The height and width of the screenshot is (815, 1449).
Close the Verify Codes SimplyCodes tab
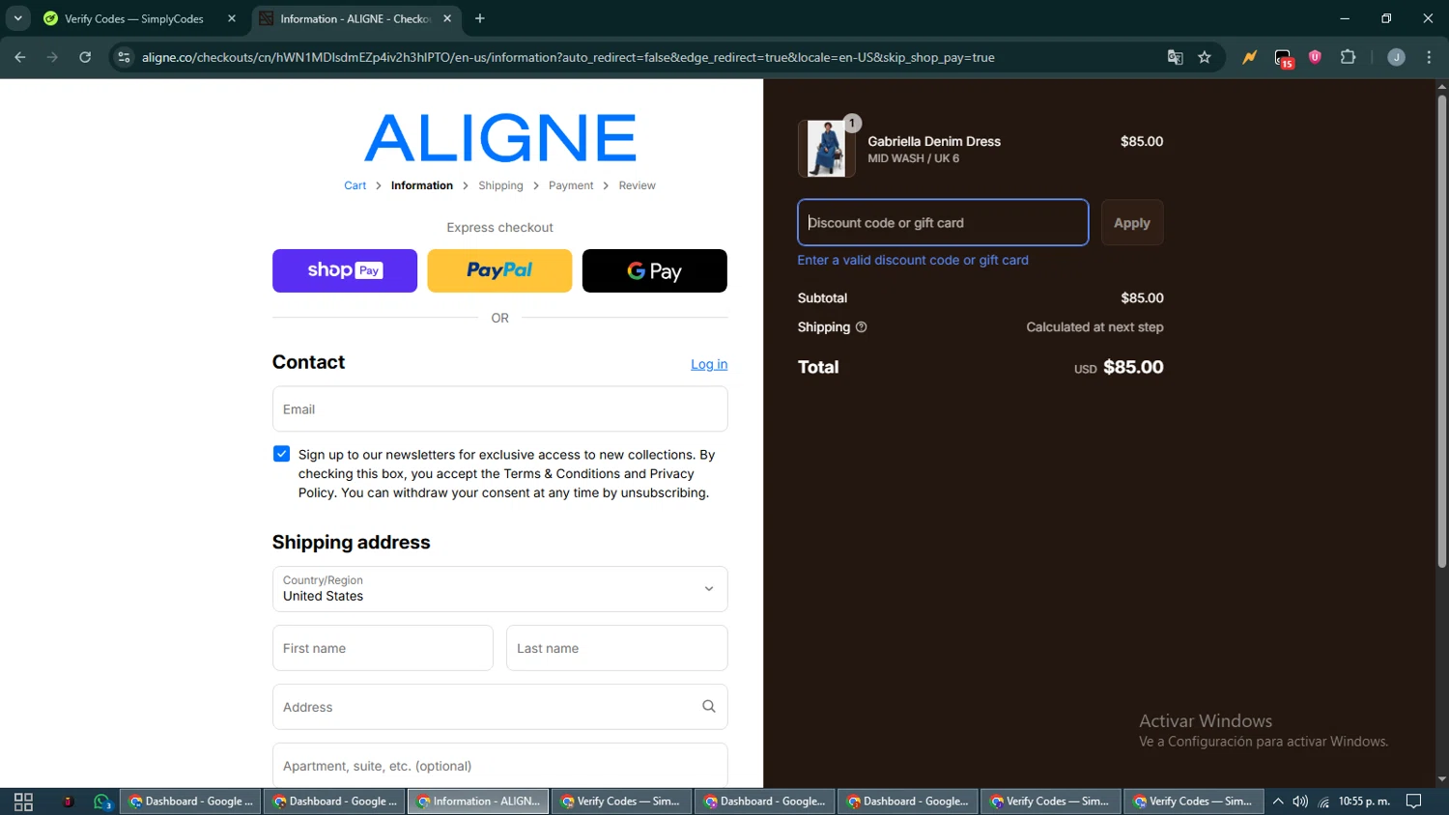(232, 18)
